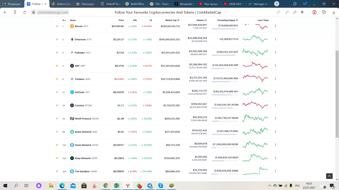339x190 pixels.
Task: Toggle the VeChain watchlist star
Action: [x=57, y=92]
